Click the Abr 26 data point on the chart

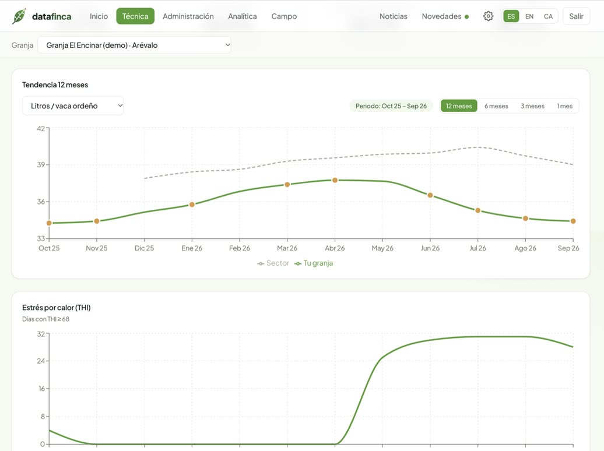(x=335, y=180)
